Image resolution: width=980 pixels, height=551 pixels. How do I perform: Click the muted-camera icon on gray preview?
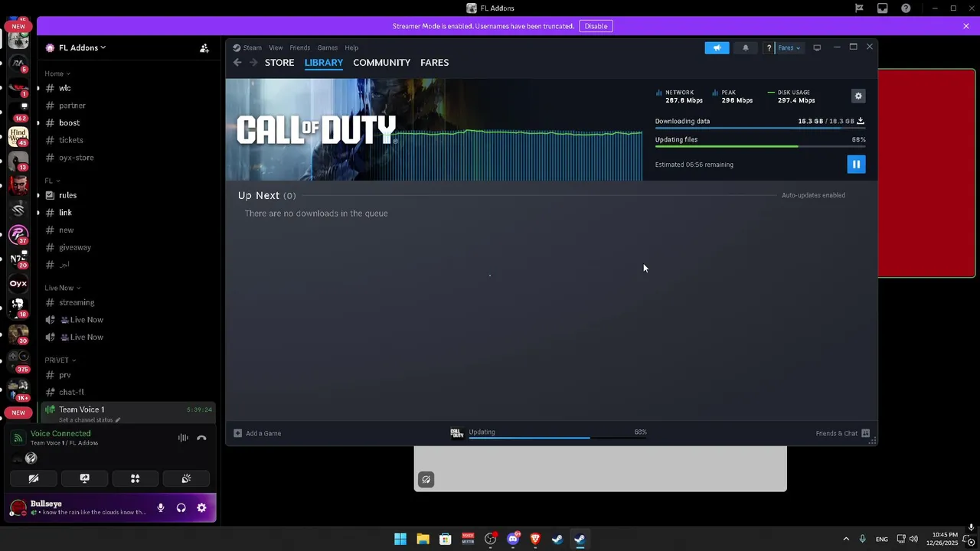click(x=426, y=480)
